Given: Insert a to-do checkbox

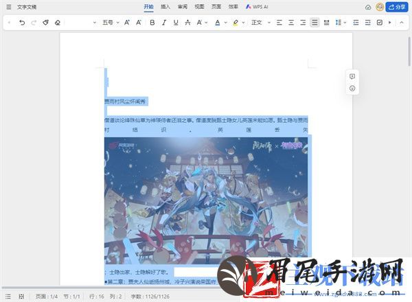Looking at the screenshot, I should point(380,23).
